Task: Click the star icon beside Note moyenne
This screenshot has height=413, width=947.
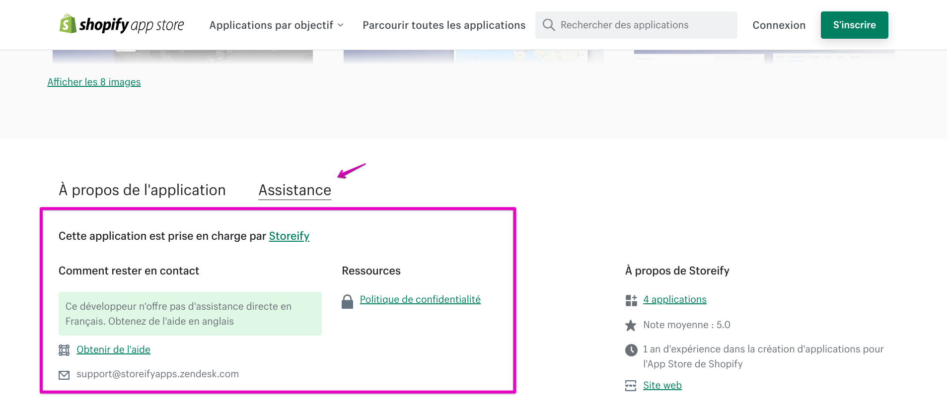Action: point(631,326)
